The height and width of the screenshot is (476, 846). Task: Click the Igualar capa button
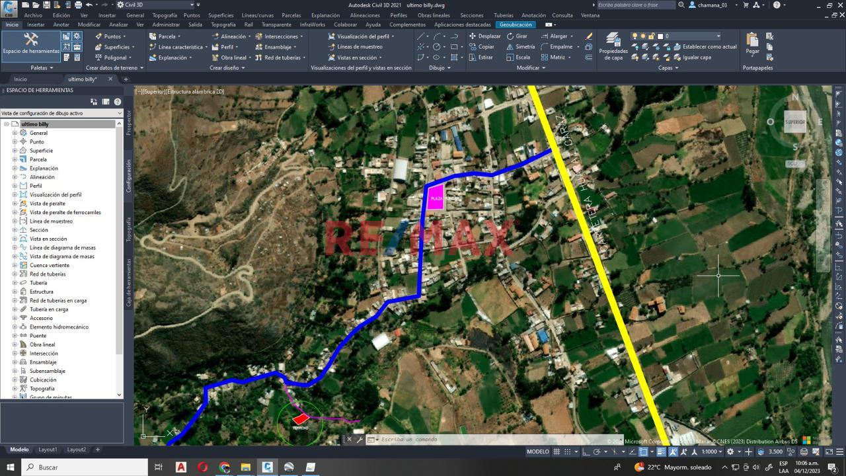point(692,58)
